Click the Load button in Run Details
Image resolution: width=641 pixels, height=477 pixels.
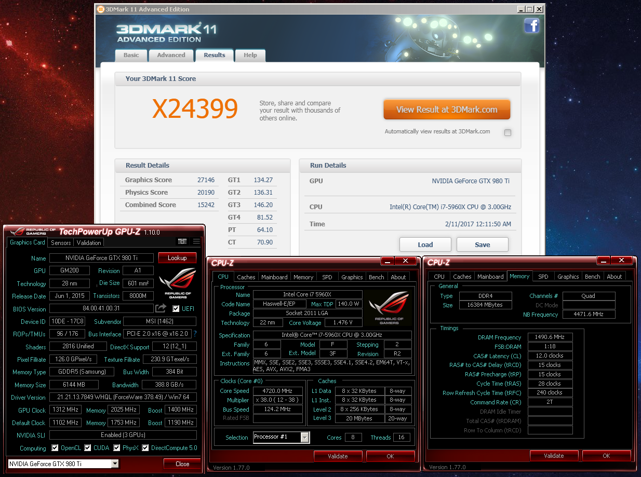click(425, 245)
